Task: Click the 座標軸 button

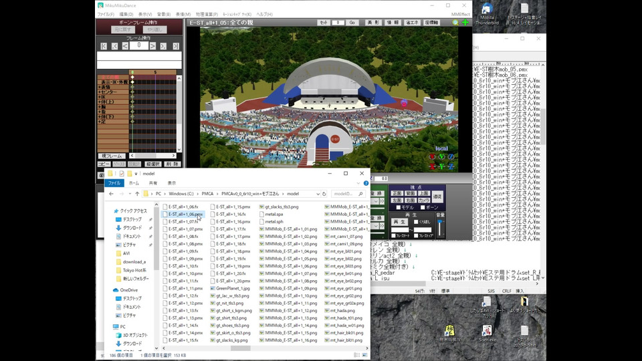Action: point(431,23)
